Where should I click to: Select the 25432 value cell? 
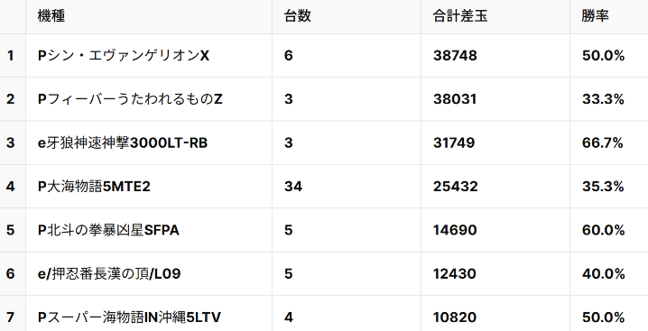coord(495,187)
